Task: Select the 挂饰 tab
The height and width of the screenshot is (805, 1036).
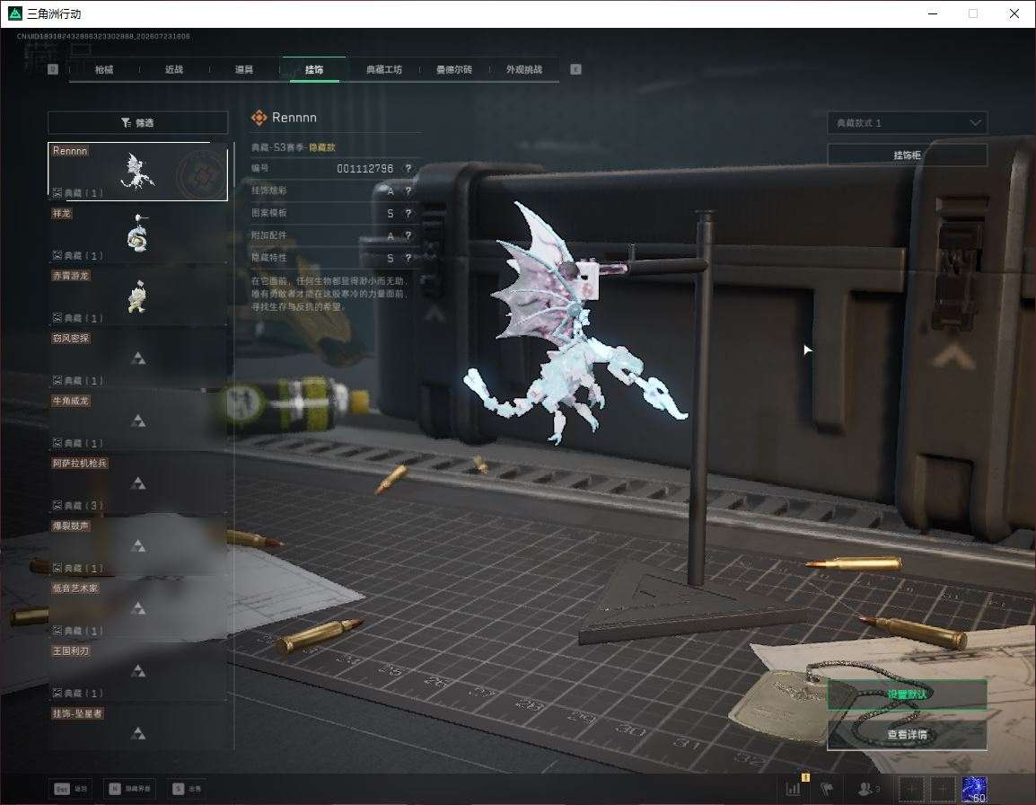Action: [x=314, y=69]
